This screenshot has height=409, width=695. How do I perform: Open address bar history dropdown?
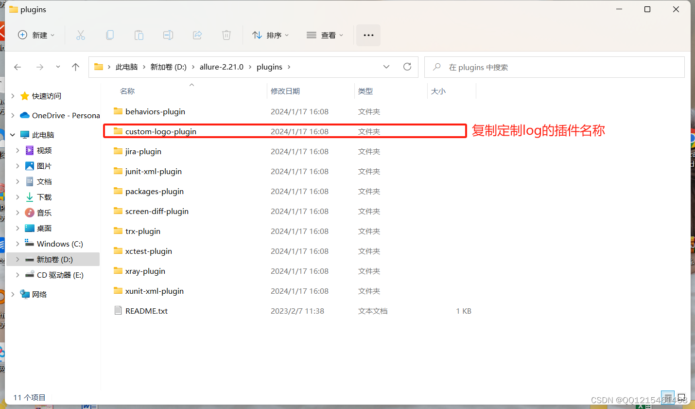tap(386, 67)
